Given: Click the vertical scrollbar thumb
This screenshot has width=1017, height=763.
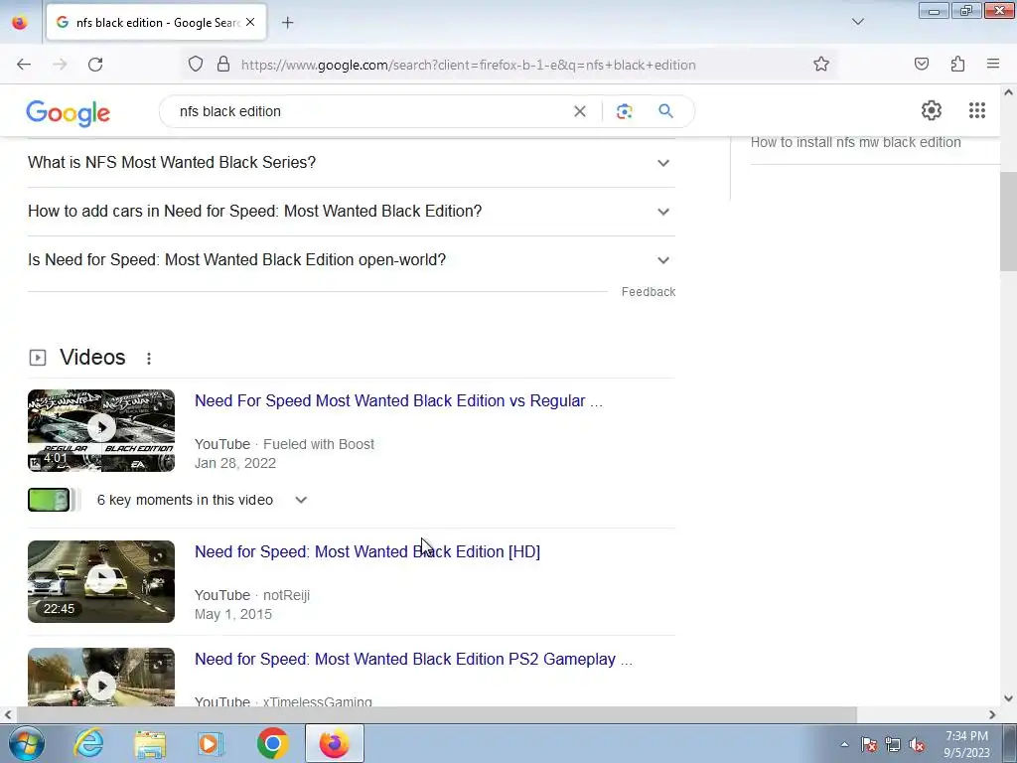Looking at the screenshot, I should (1008, 222).
